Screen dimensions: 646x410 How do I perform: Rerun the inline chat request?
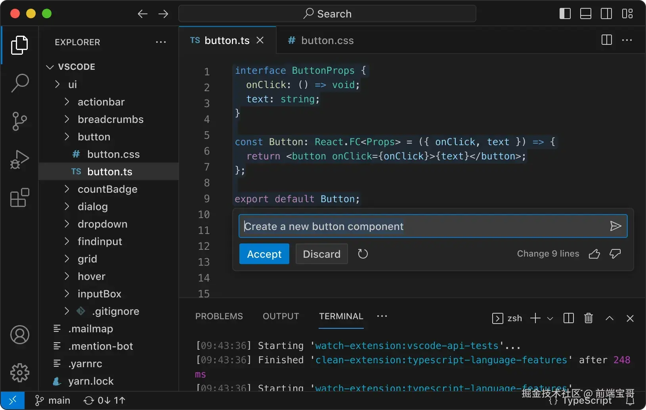point(363,254)
